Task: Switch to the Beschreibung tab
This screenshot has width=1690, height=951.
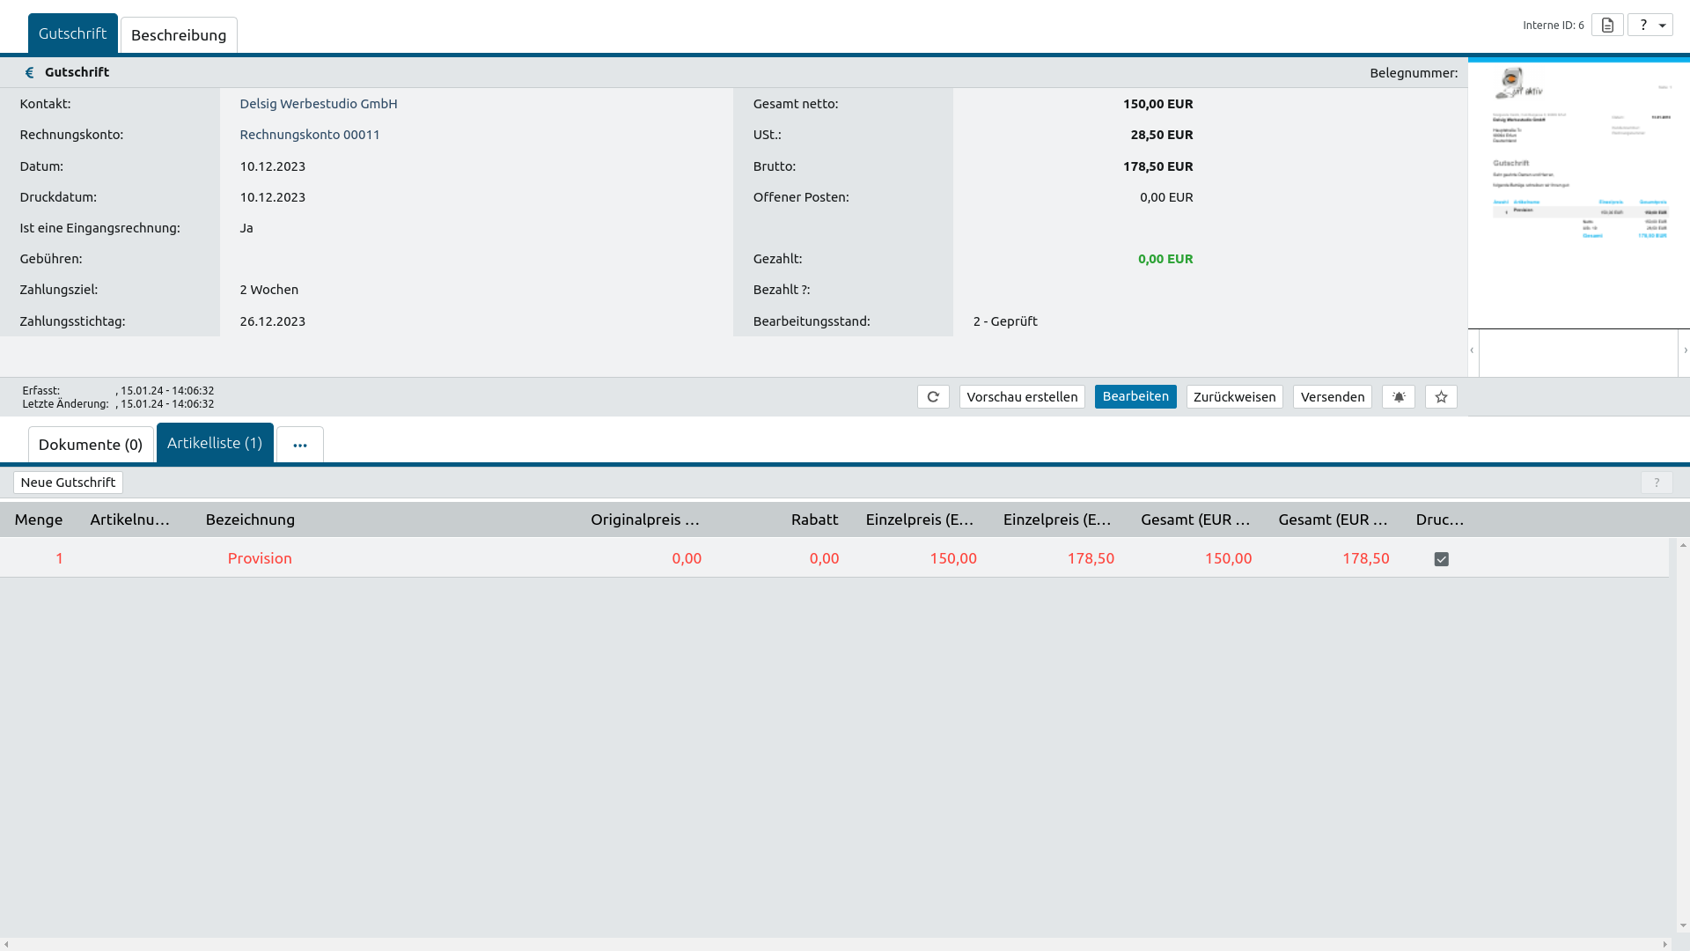Action: (x=179, y=35)
